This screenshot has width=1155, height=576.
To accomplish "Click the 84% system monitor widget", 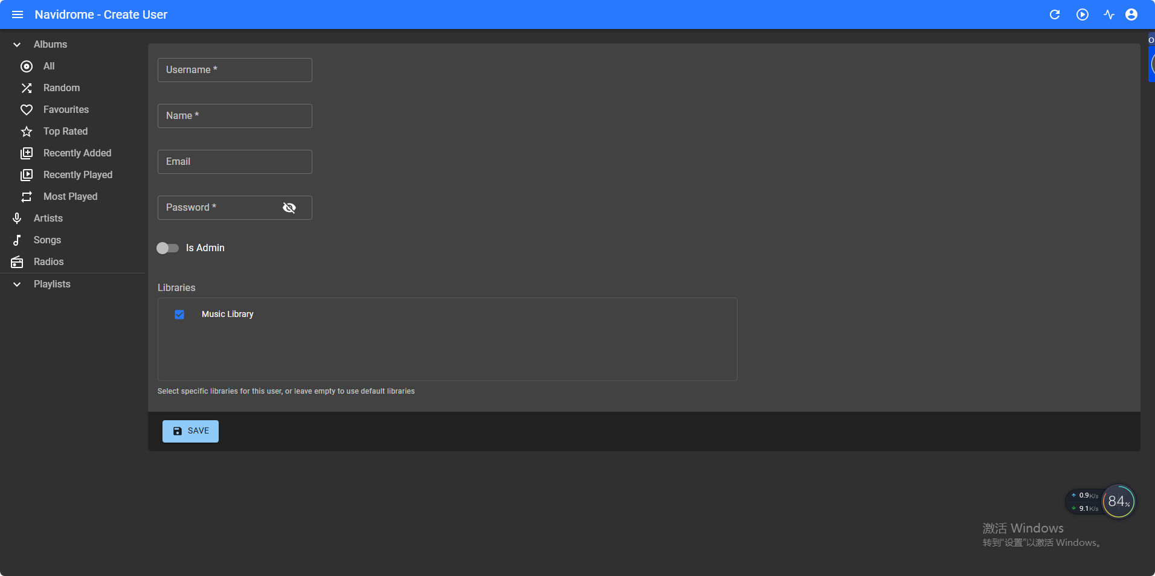I will (1119, 501).
